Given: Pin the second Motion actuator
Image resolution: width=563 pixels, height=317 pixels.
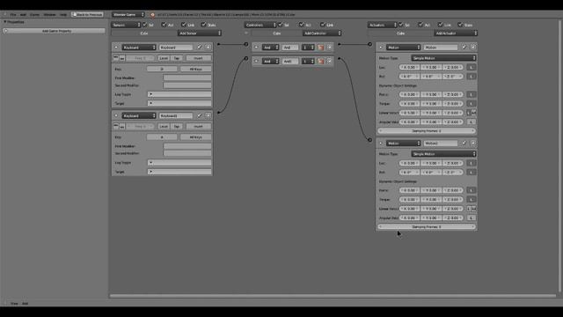Looking at the screenshot, I should click(464, 143).
